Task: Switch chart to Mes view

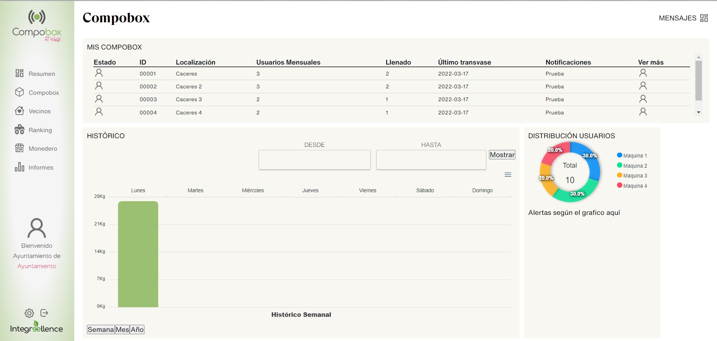Action: [x=122, y=330]
